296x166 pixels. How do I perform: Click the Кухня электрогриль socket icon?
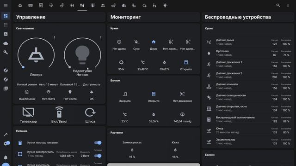20,154
